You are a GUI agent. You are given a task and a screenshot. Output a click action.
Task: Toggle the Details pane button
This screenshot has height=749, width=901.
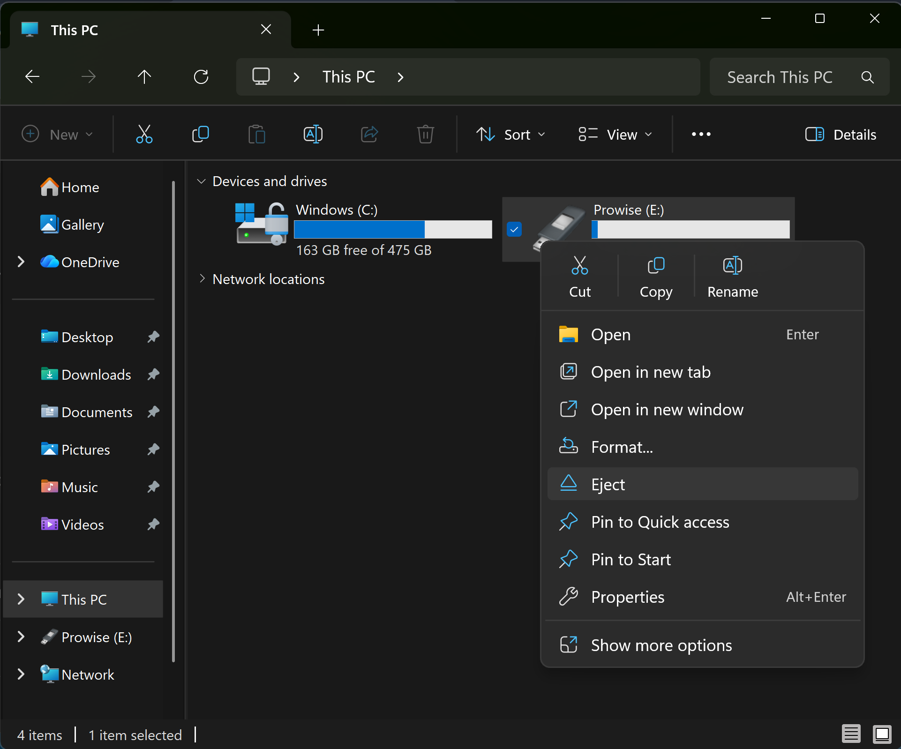841,135
